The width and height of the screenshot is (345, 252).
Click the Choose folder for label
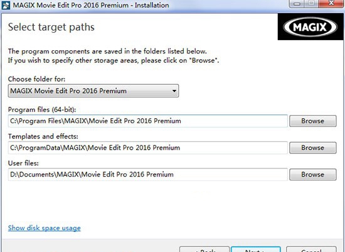37,79
